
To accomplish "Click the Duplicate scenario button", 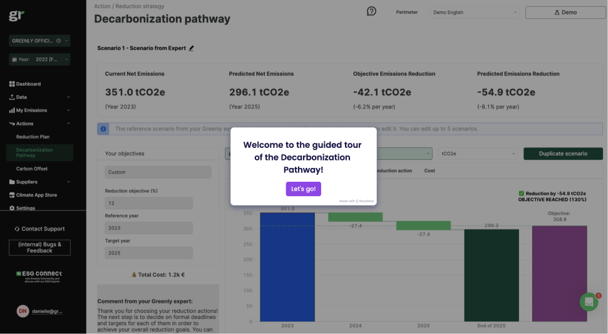I will pyautogui.click(x=562, y=154).
